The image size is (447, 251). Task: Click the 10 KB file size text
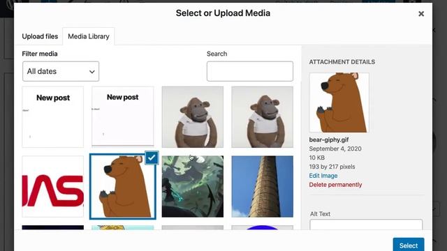click(316, 158)
